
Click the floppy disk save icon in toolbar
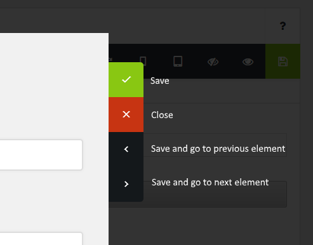283,62
